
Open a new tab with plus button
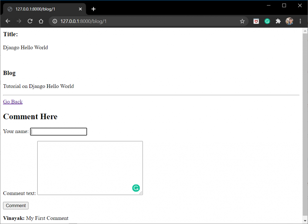pos(94,9)
